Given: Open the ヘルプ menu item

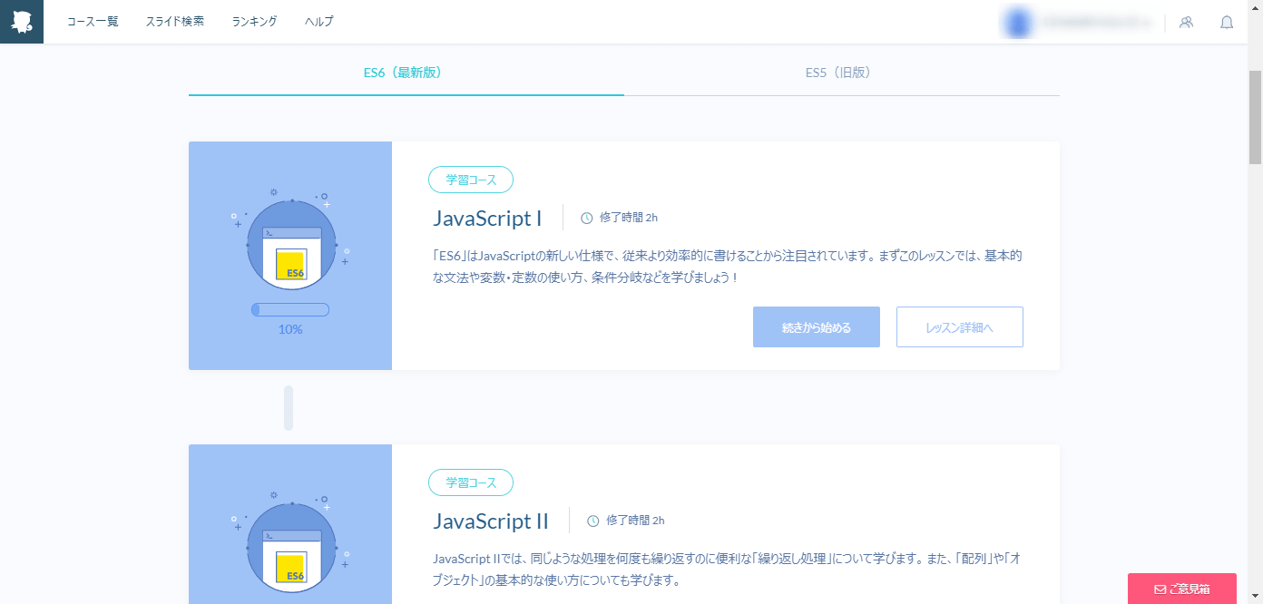Looking at the screenshot, I should [318, 21].
